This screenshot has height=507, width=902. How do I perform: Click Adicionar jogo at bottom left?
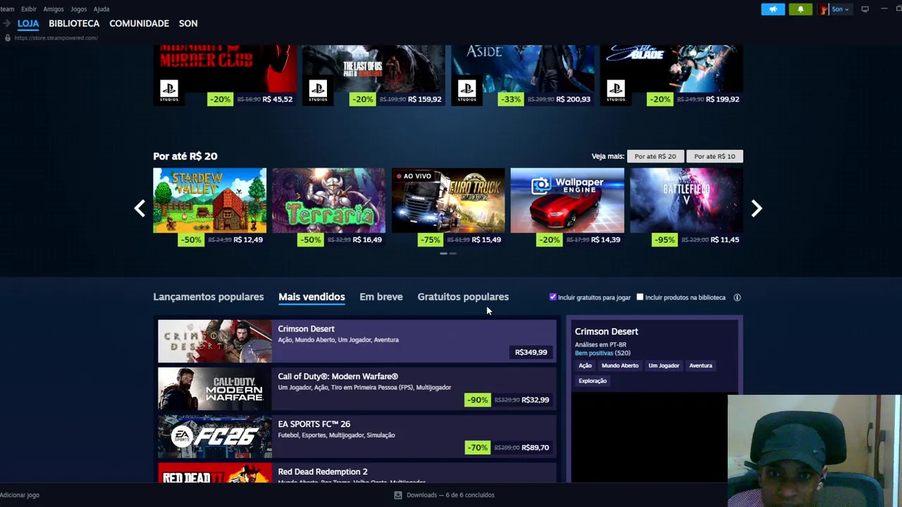(x=20, y=495)
